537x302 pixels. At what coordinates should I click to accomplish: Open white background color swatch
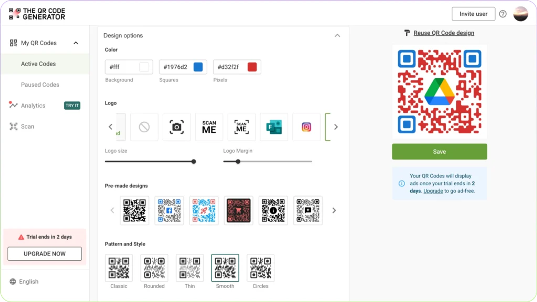144,67
